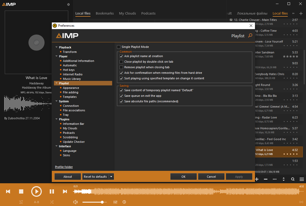306x206 pixels.
Task: Open the Profile folder link
Action: (64, 167)
